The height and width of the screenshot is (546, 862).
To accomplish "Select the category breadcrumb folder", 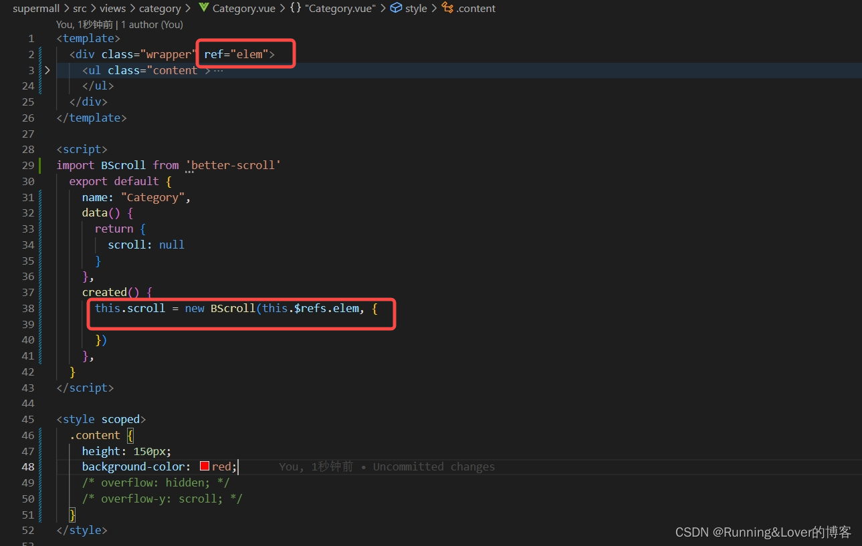I will (160, 9).
